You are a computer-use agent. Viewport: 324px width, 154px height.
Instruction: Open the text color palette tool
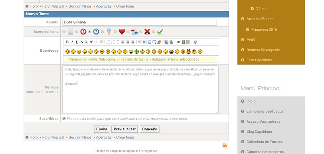tap(101, 42)
